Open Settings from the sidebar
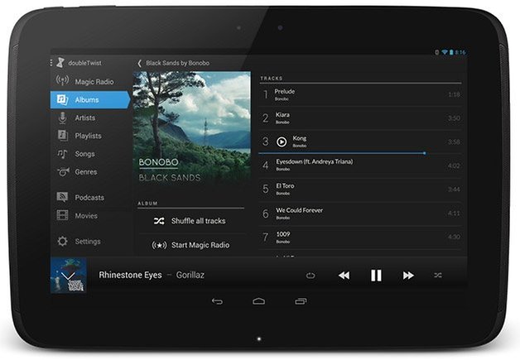 90,241
